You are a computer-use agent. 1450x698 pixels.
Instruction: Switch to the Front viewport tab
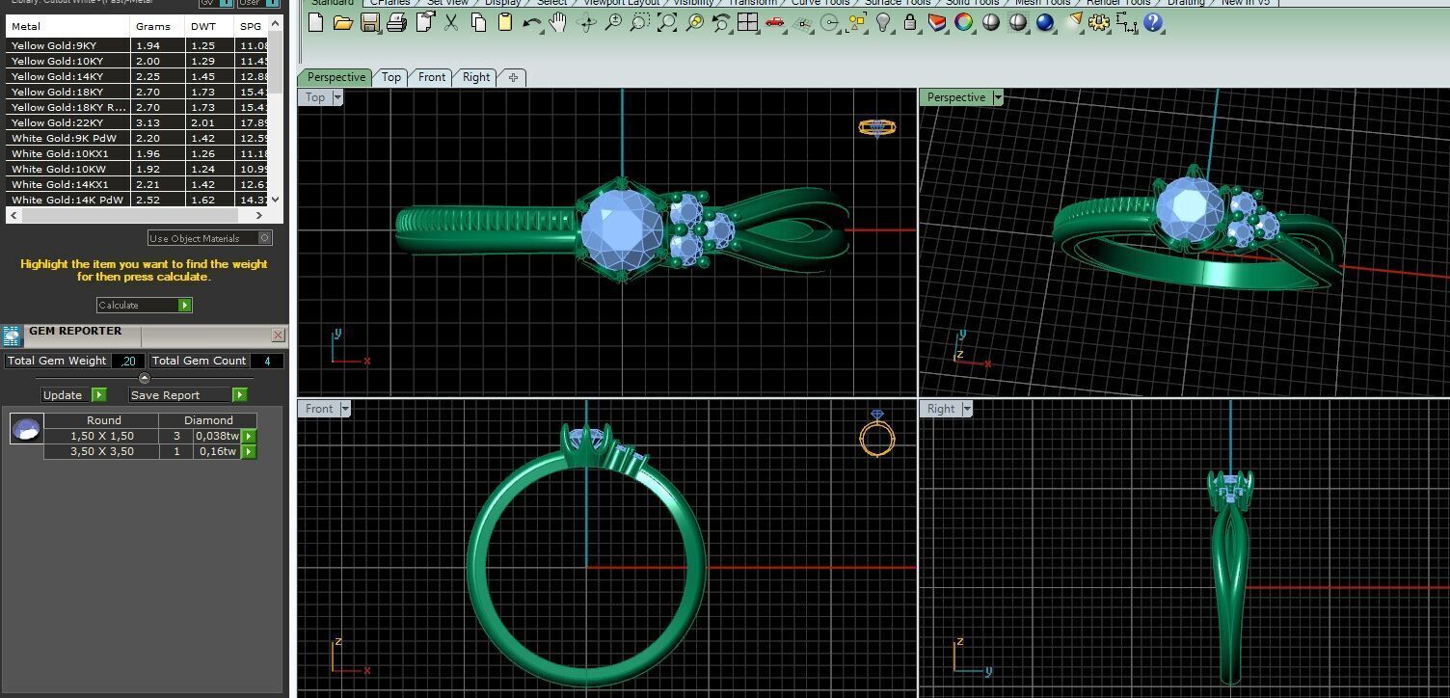(x=432, y=77)
